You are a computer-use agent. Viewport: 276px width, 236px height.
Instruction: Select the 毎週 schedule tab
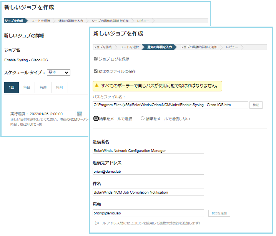pyautogui.click(x=43, y=88)
